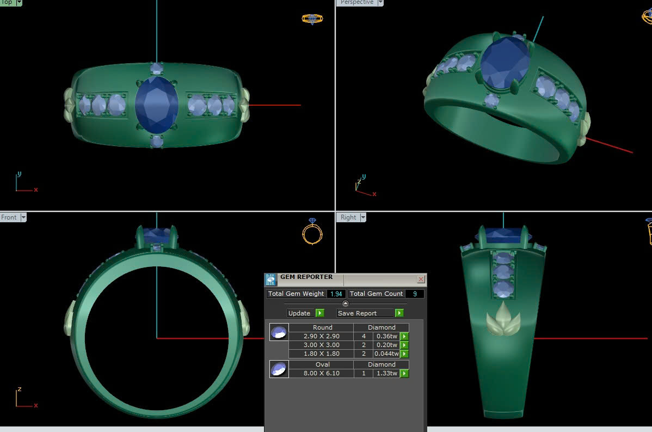Viewport: 652px width, 432px height.
Task: Click the Total Gem Weight value field
Action: pyautogui.click(x=336, y=294)
